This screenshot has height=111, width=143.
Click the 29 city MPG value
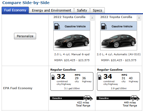[x=76, y=78]
